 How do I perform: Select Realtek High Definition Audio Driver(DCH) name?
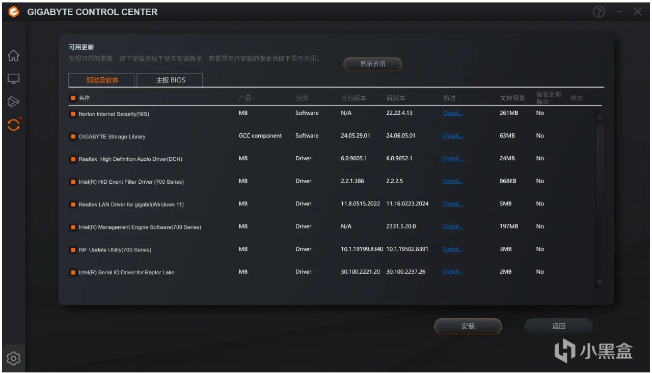coord(130,159)
